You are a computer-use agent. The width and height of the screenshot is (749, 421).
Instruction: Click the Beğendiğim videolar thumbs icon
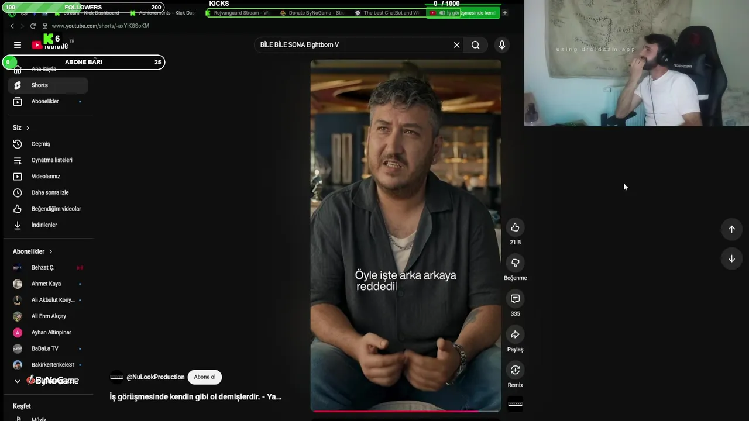click(x=18, y=209)
